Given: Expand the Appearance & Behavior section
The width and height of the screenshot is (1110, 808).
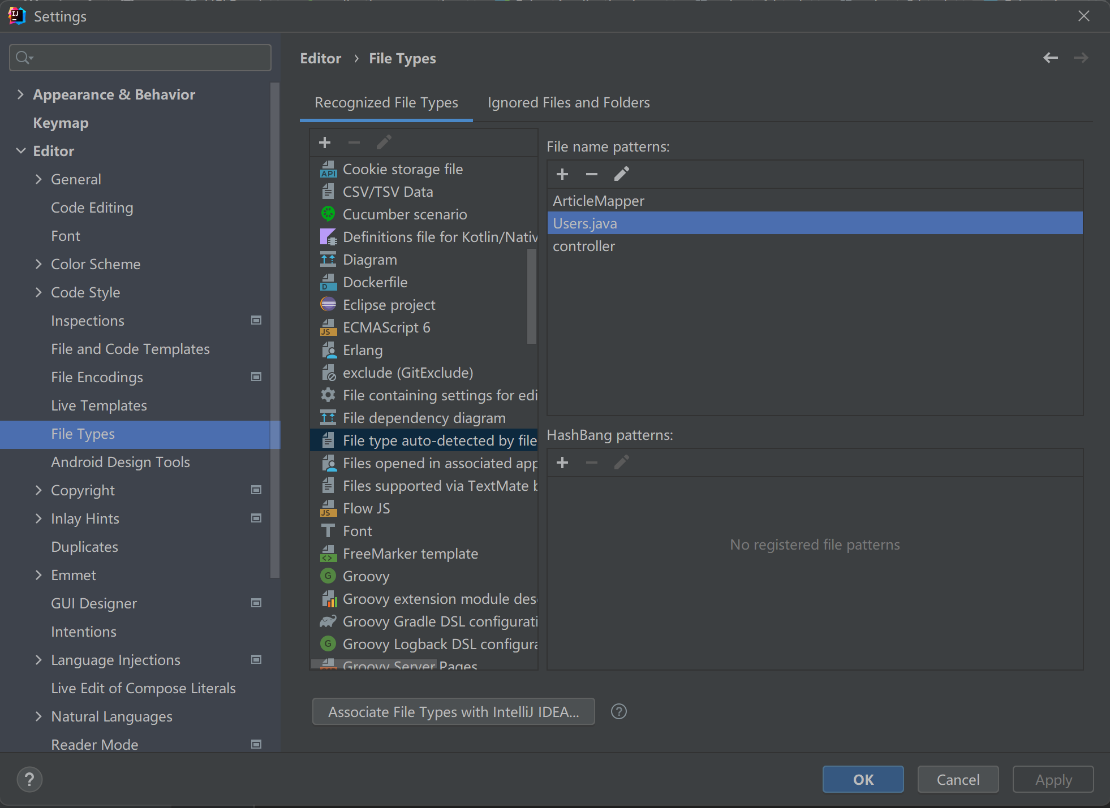Looking at the screenshot, I should pyautogui.click(x=20, y=94).
